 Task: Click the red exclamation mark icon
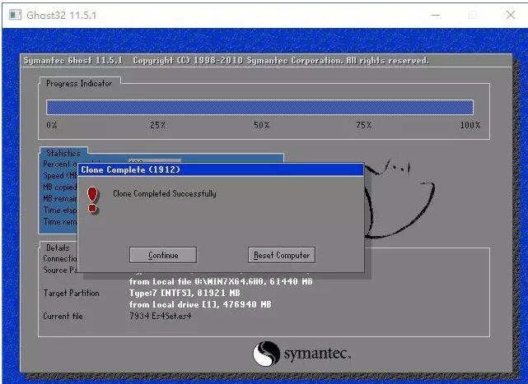coord(92,200)
